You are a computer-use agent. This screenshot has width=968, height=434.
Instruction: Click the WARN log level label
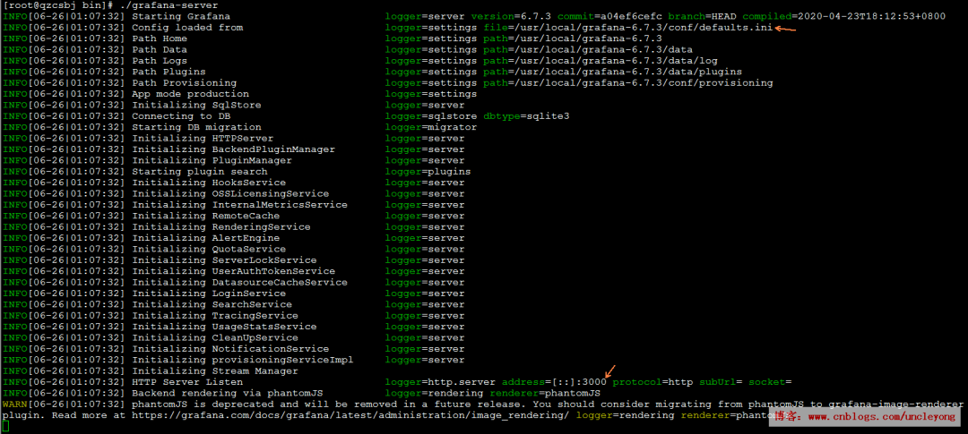pos(15,404)
